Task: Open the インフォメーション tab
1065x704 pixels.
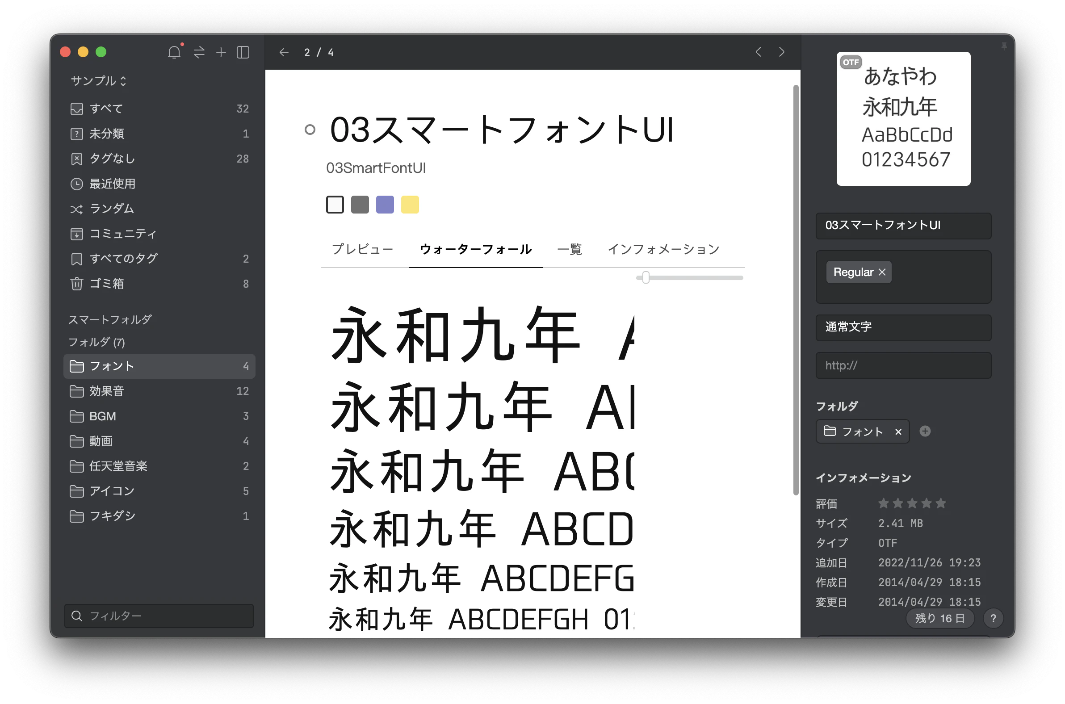Action: pos(663,249)
